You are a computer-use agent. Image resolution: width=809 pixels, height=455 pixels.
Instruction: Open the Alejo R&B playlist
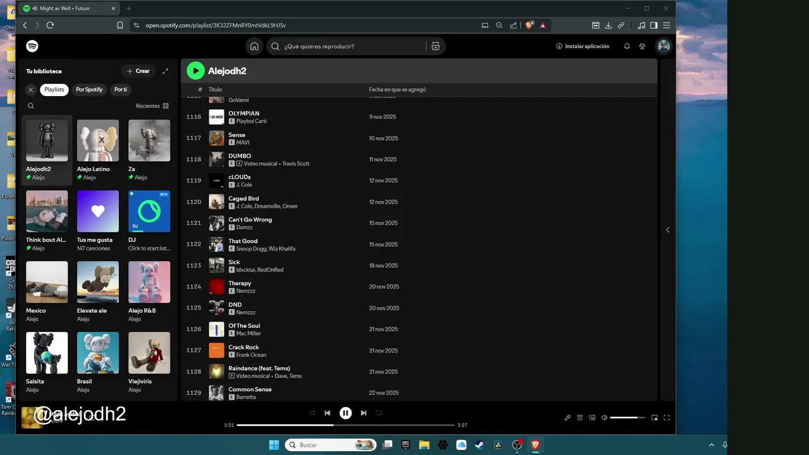(149, 292)
